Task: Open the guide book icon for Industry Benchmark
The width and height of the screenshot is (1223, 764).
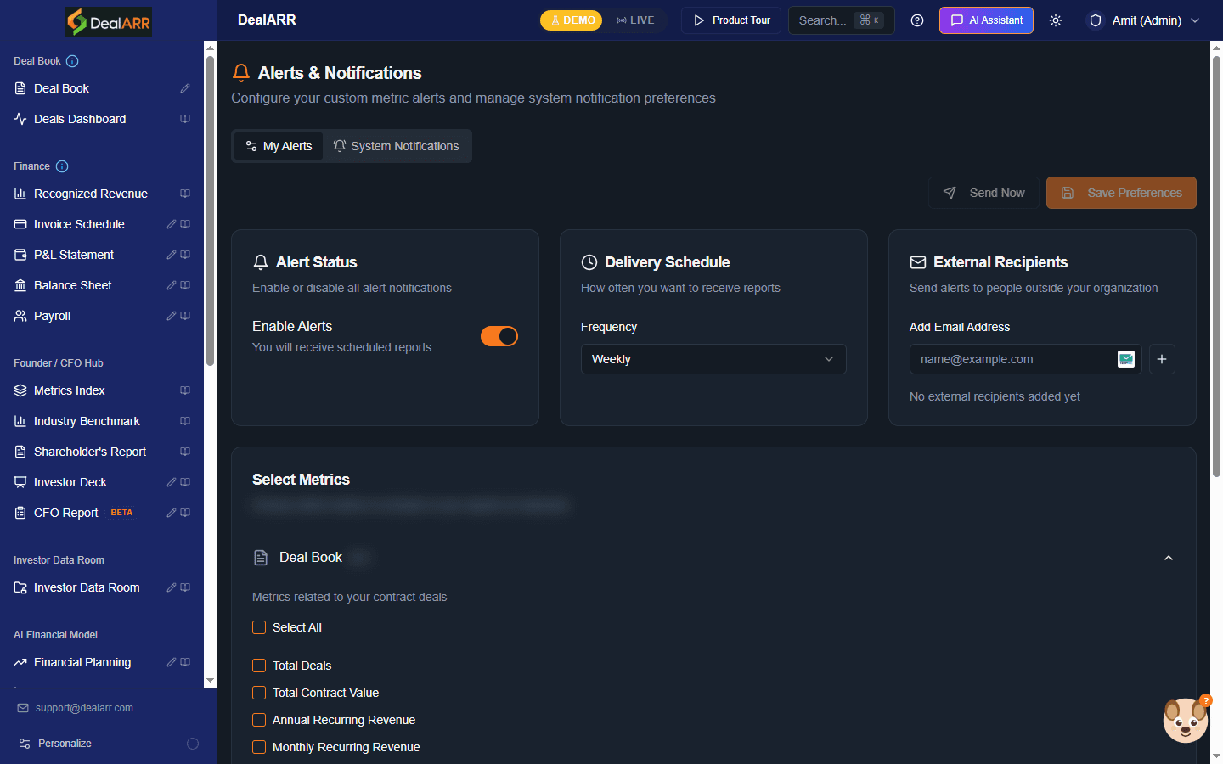Action: (x=185, y=421)
